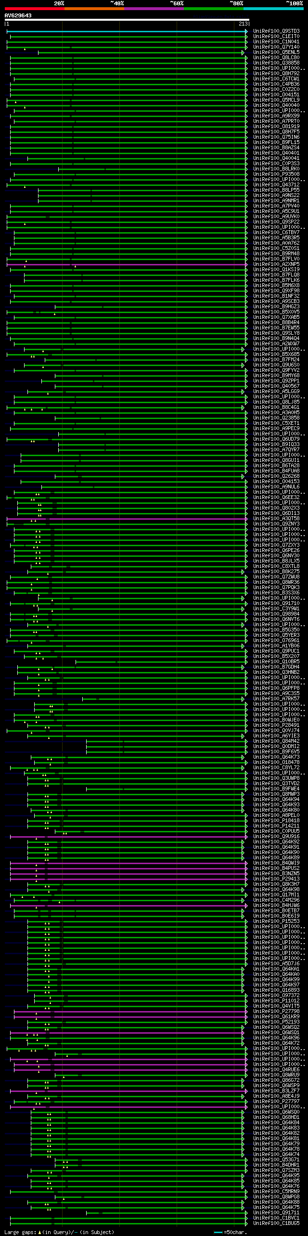The image size is (308, 1236).
Task: Click UniRef100_Q9U6S0 label
Action: 276,365
